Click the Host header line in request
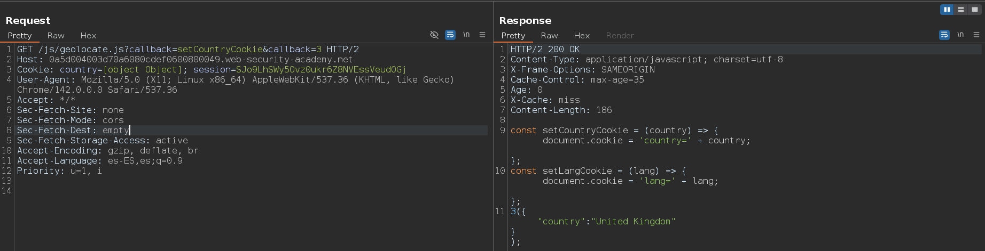Image resolution: width=985 pixels, height=251 pixels. pyautogui.click(x=184, y=59)
